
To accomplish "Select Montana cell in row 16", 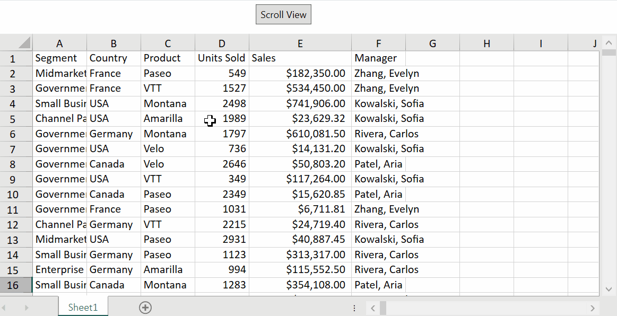I will click(168, 285).
